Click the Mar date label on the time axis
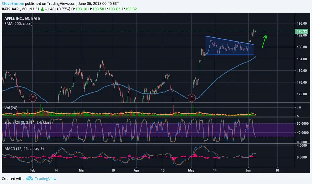Screen dimensions: 312x184 pyautogui.click(x=82, y=170)
